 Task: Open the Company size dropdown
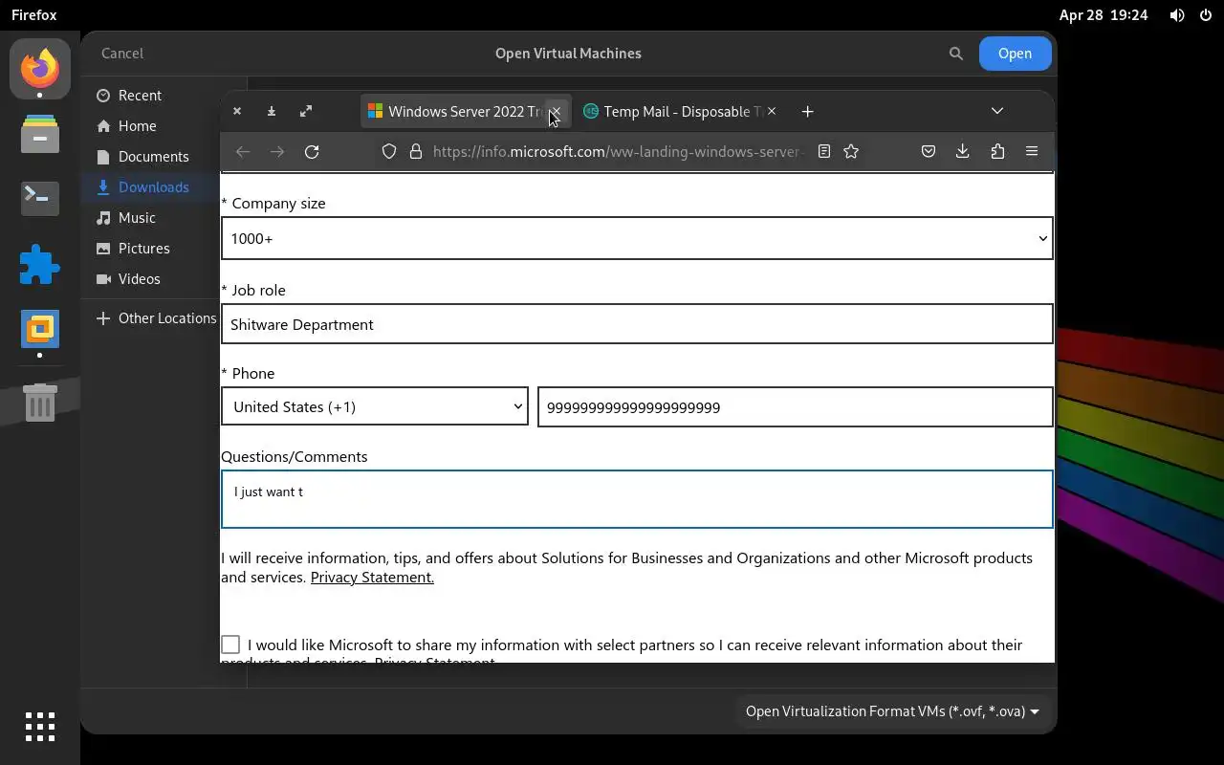637,238
